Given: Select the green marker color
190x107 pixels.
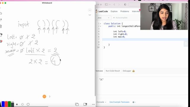Looking at the screenshot, I should [x=9, y=104].
